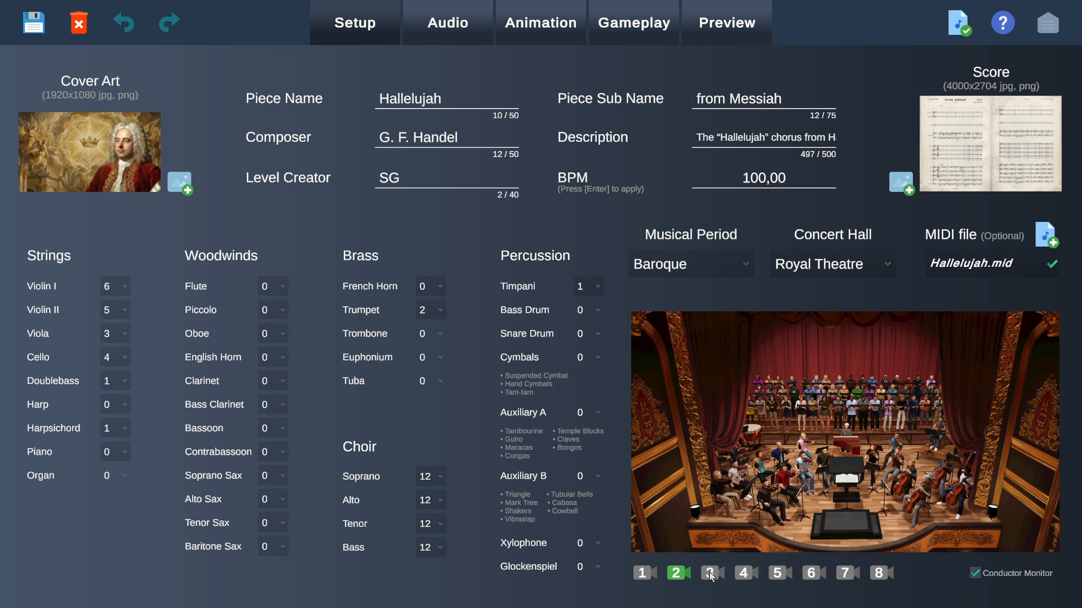Click the add MIDI file icon
The height and width of the screenshot is (608, 1082).
pos(1046,235)
